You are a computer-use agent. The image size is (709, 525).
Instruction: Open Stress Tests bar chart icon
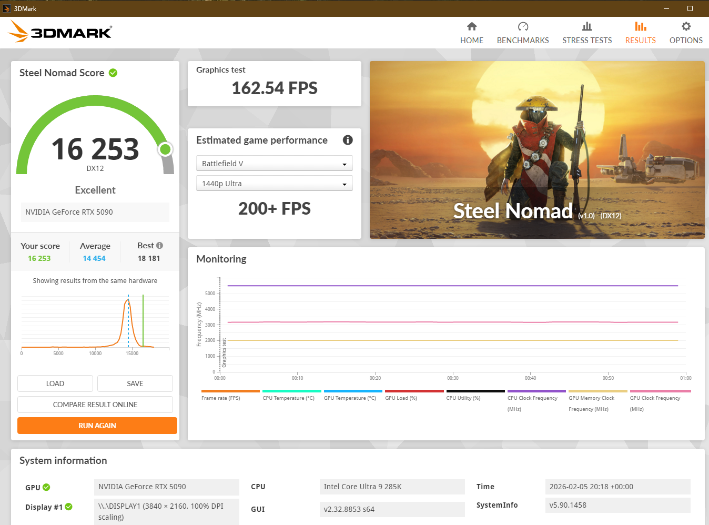587,26
